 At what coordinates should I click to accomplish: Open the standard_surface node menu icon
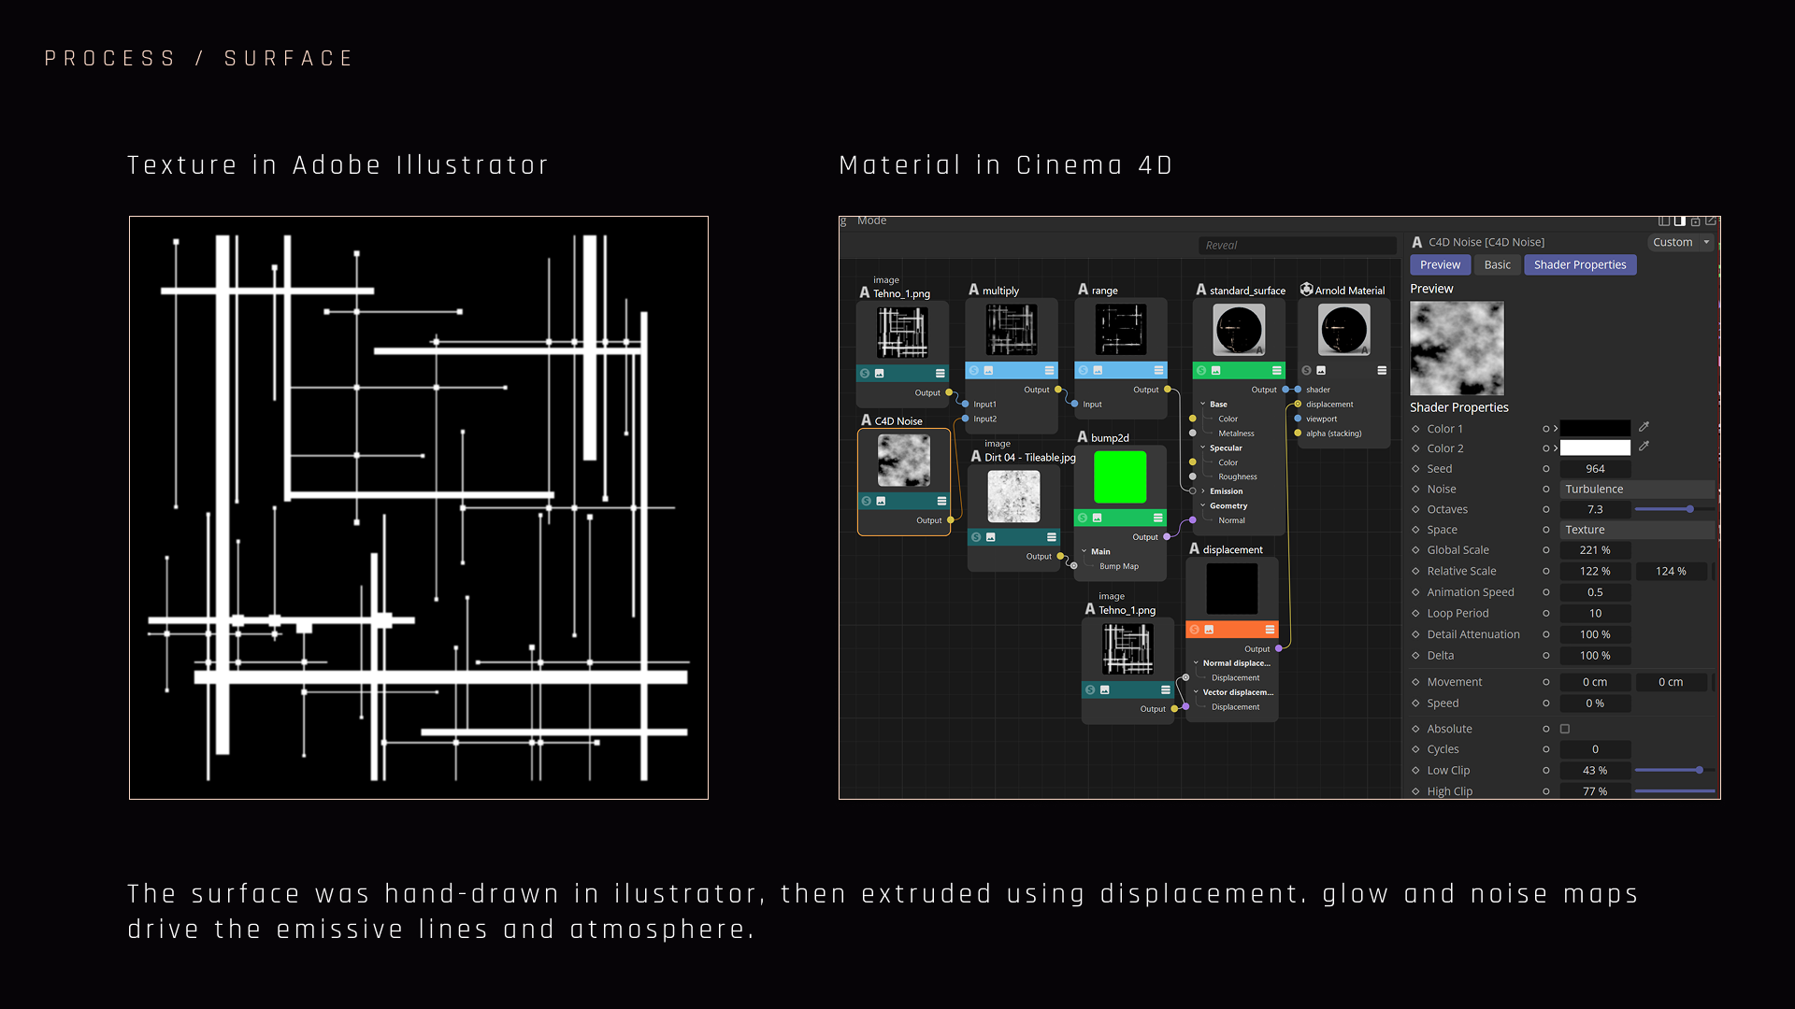[1276, 371]
